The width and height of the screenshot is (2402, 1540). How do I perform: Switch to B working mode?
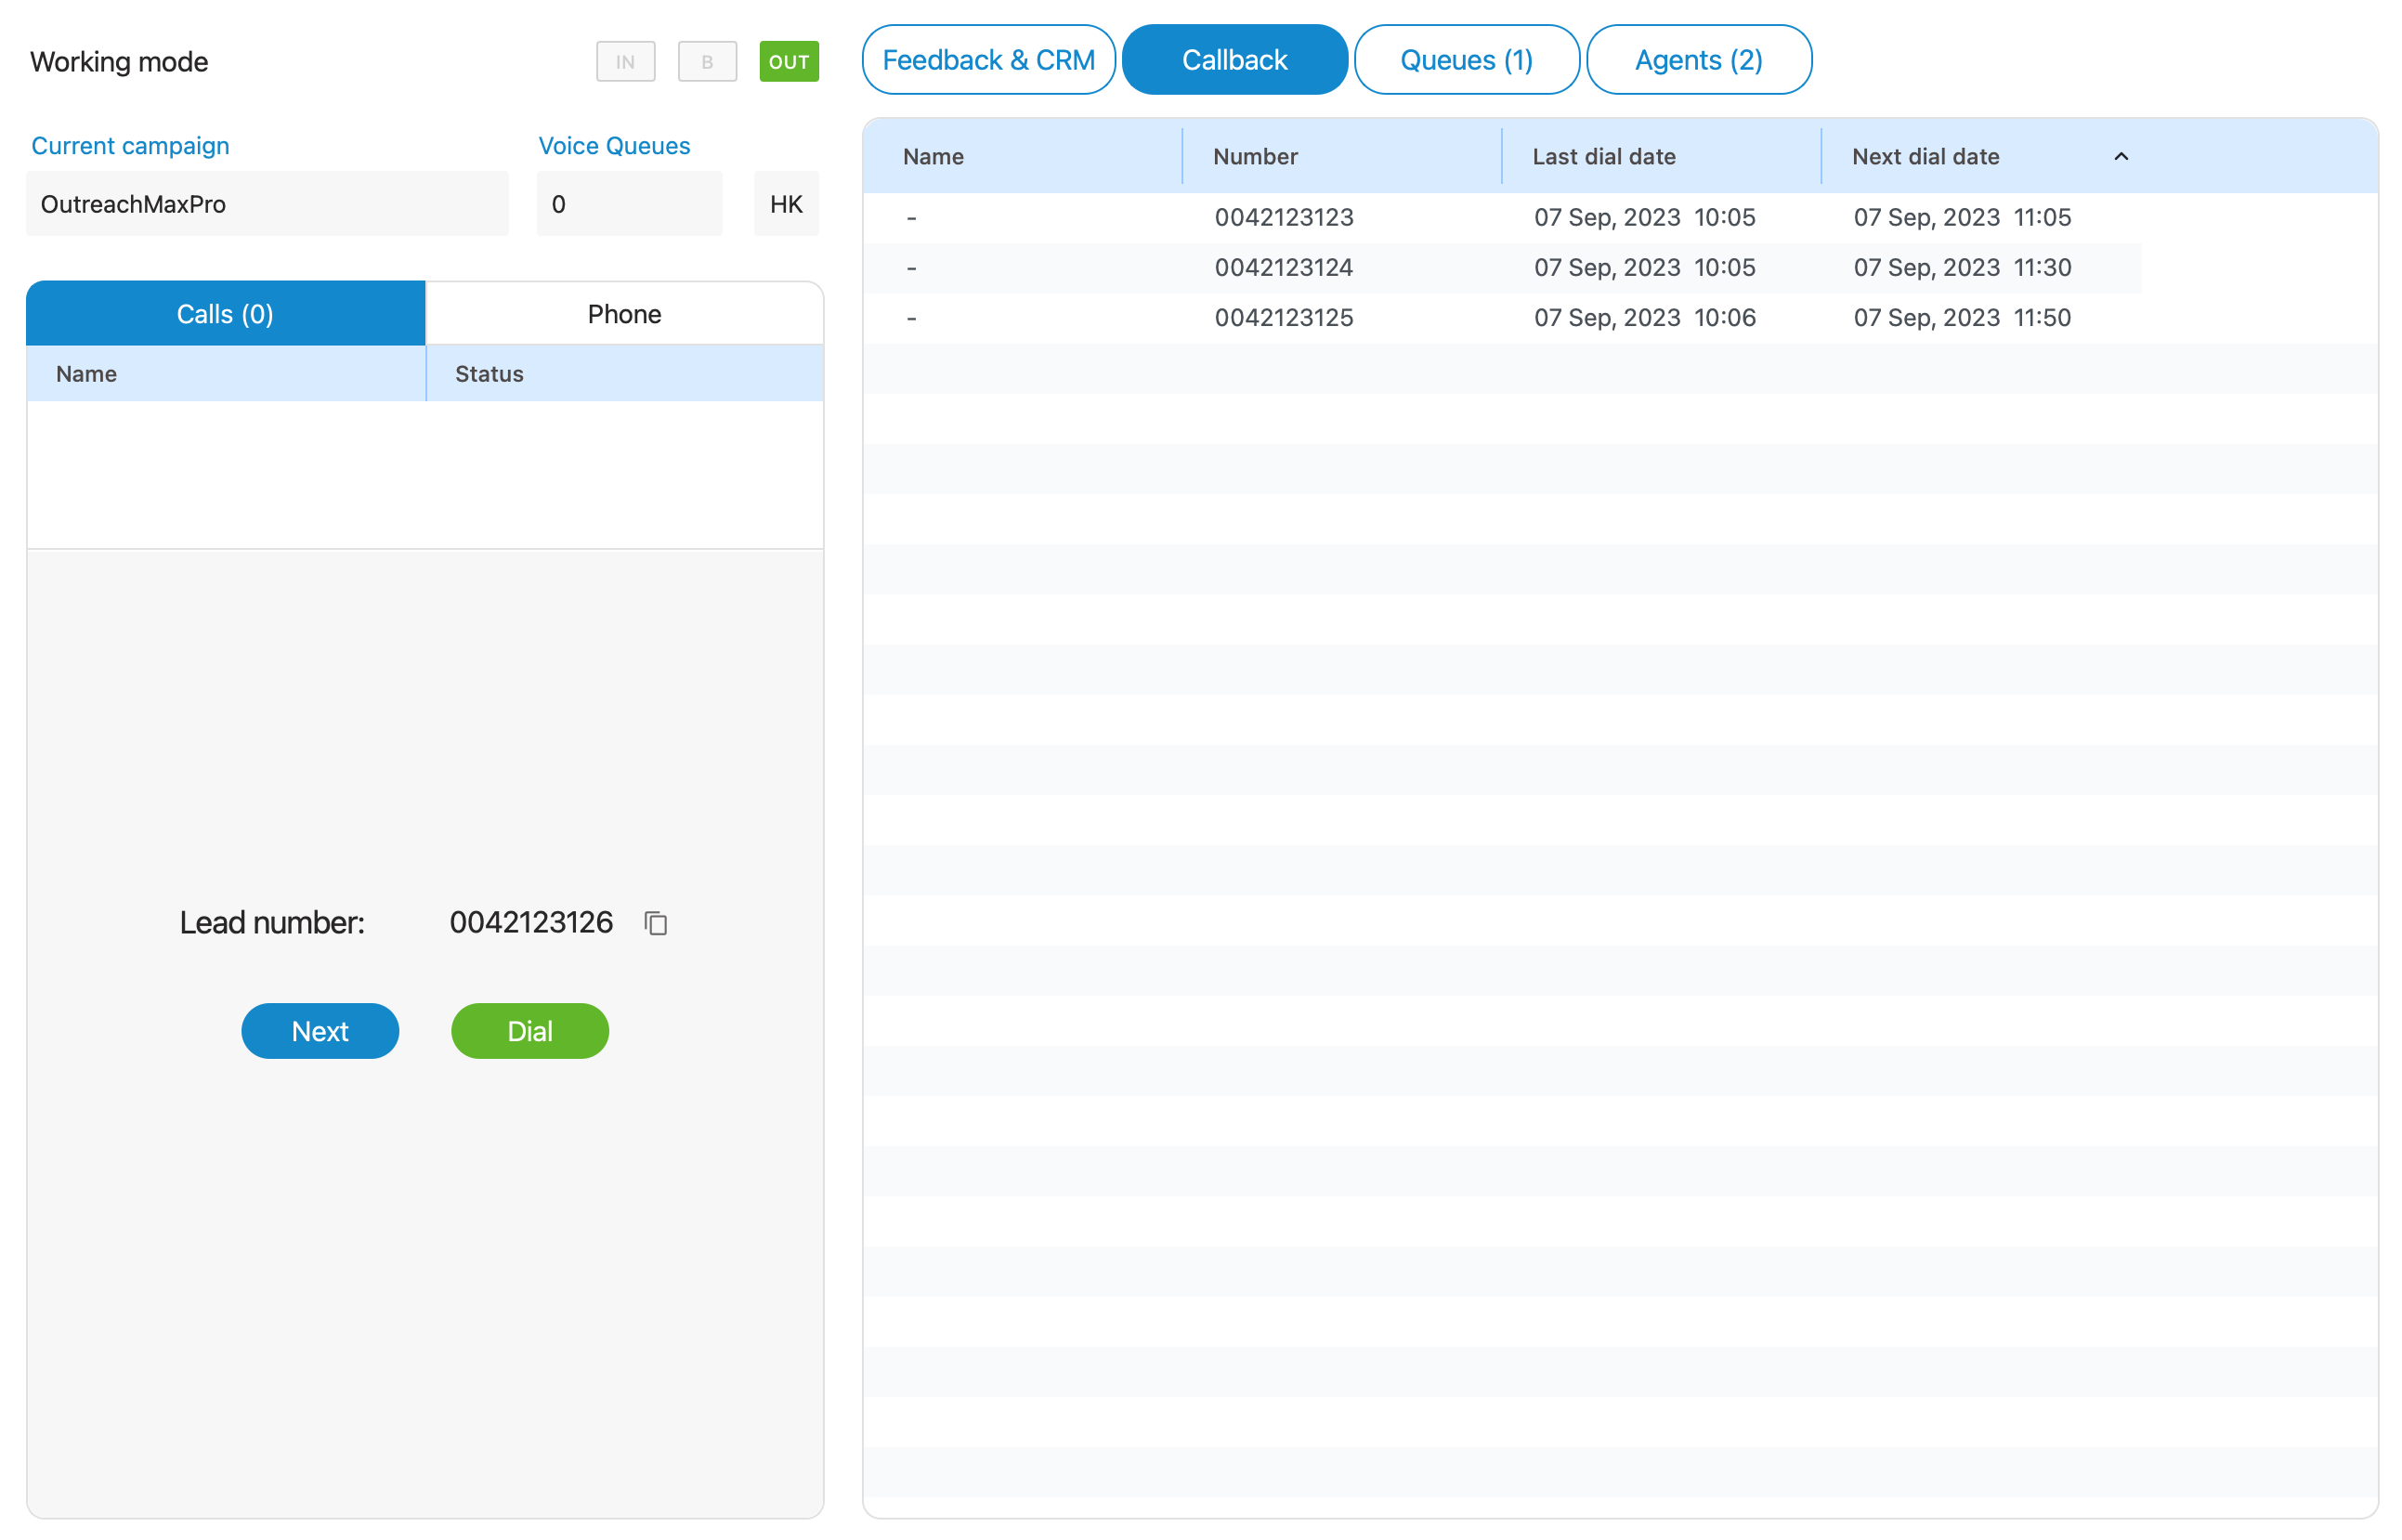706,59
